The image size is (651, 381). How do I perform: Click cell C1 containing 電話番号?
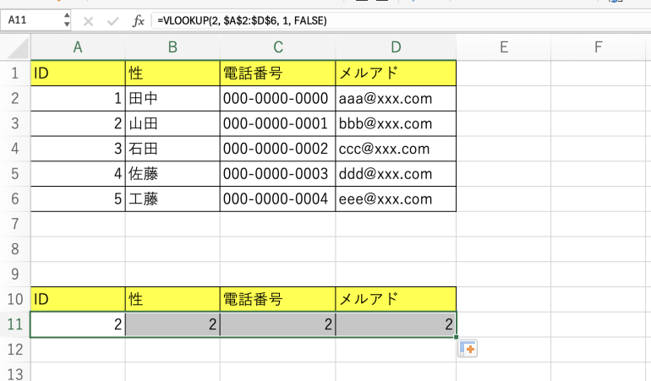point(278,73)
